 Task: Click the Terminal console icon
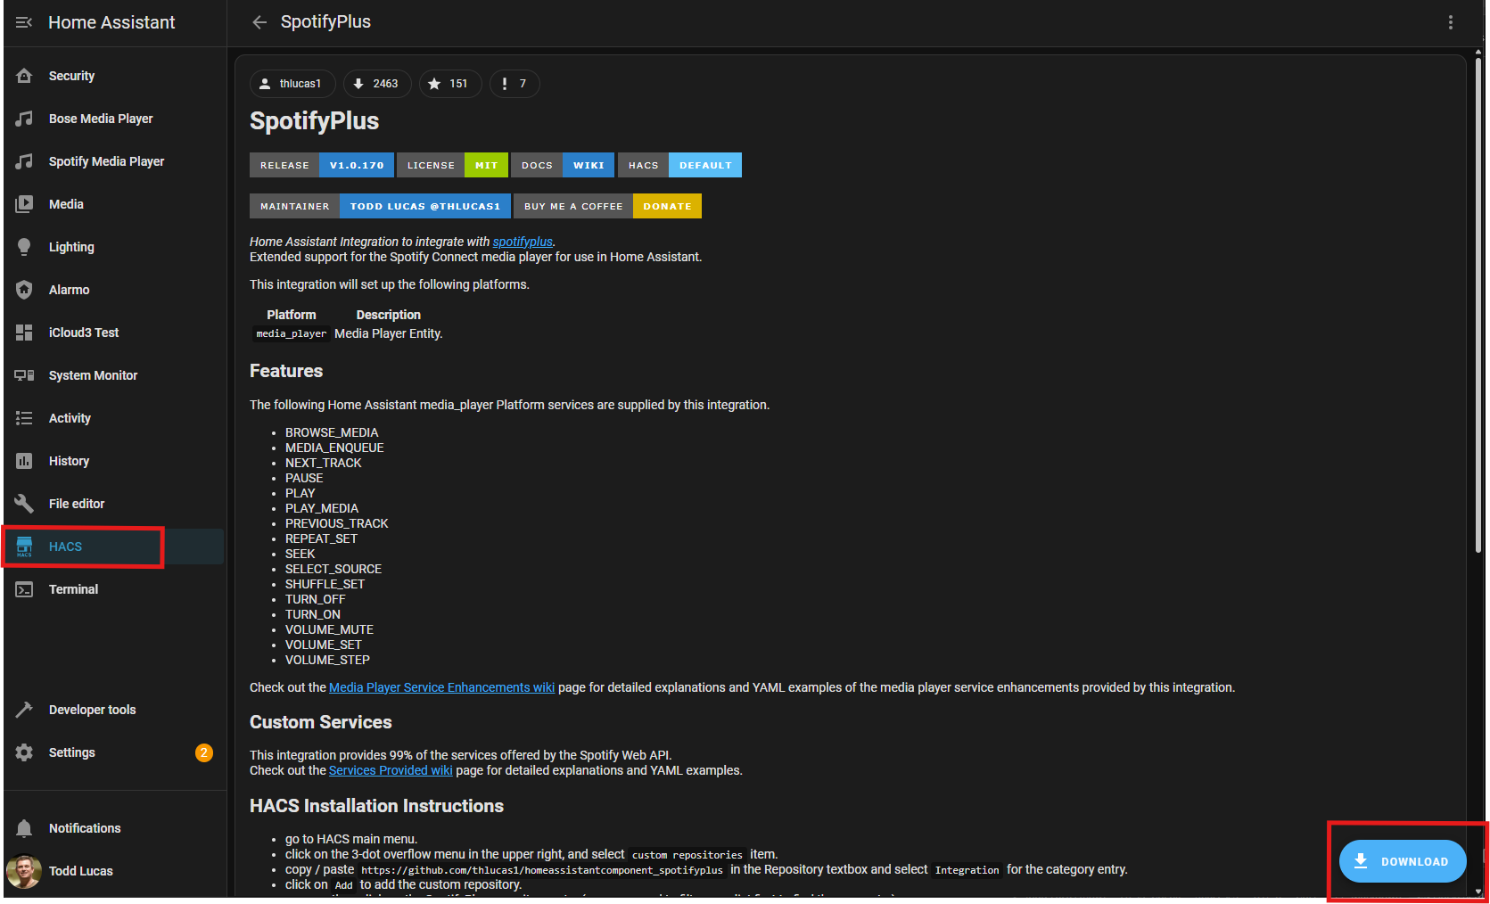pyautogui.click(x=24, y=589)
